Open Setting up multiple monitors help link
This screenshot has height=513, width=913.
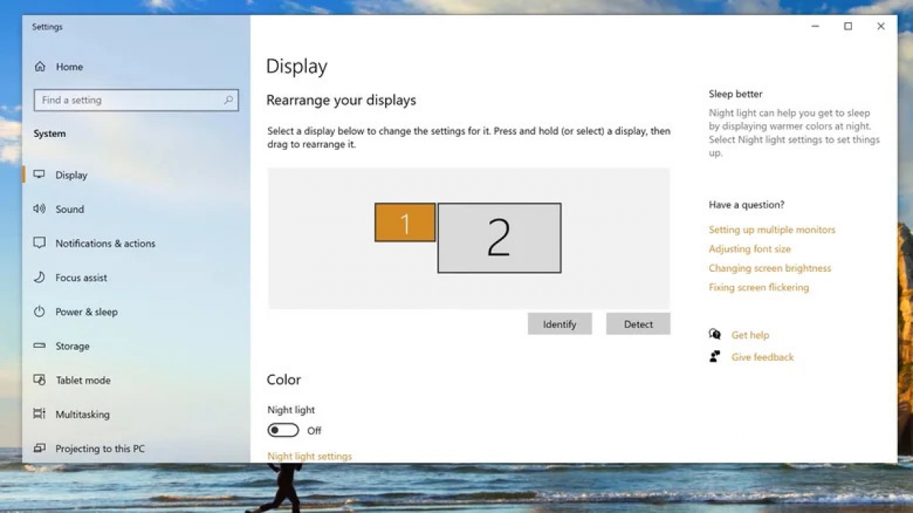(771, 229)
